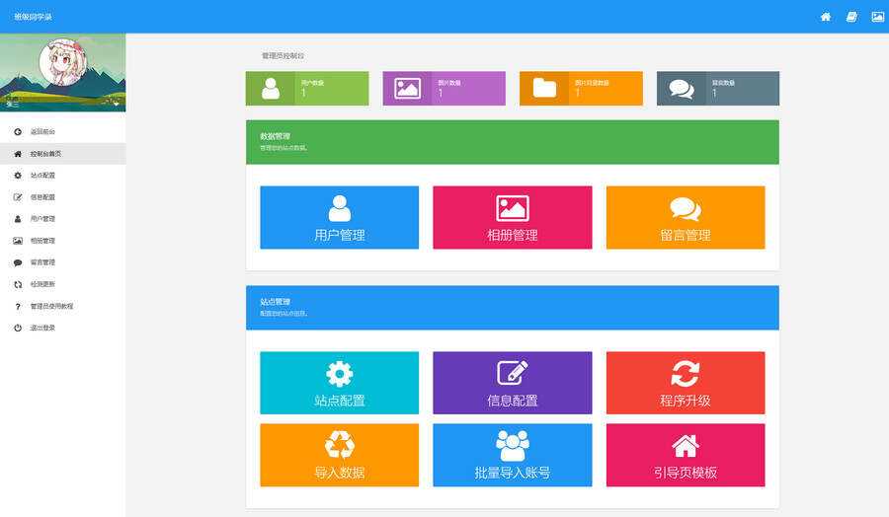Click the orange folder stat card
The height and width of the screenshot is (517, 889).
pos(581,89)
